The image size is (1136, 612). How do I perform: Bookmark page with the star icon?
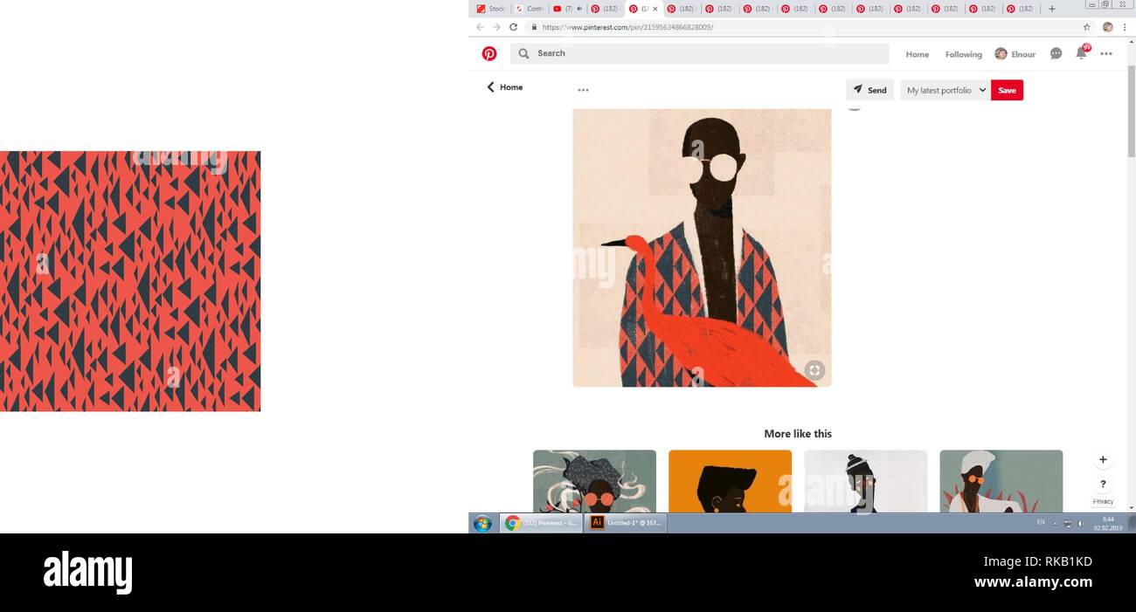1087,27
